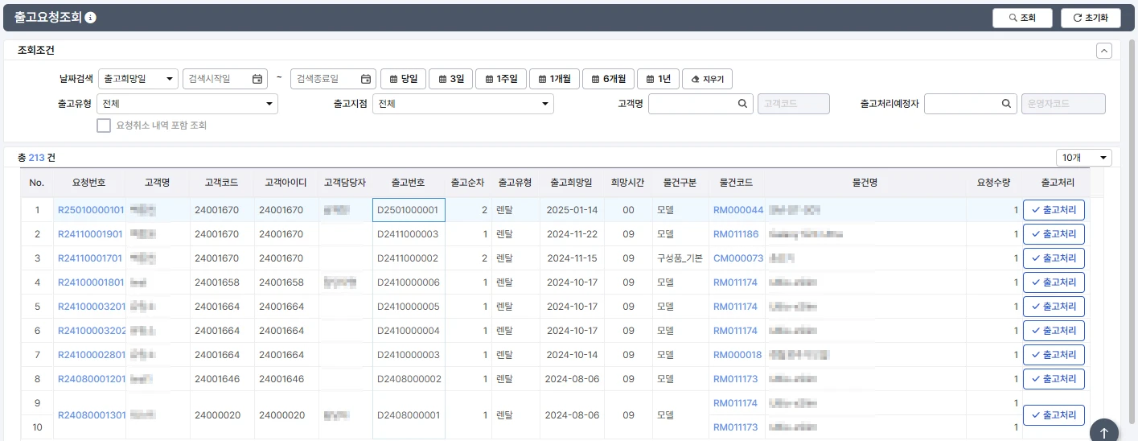This screenshot has width=1138, height=441.
Task: Click search magnifier in 고객명 field
Action: click(x=742, y=104)
